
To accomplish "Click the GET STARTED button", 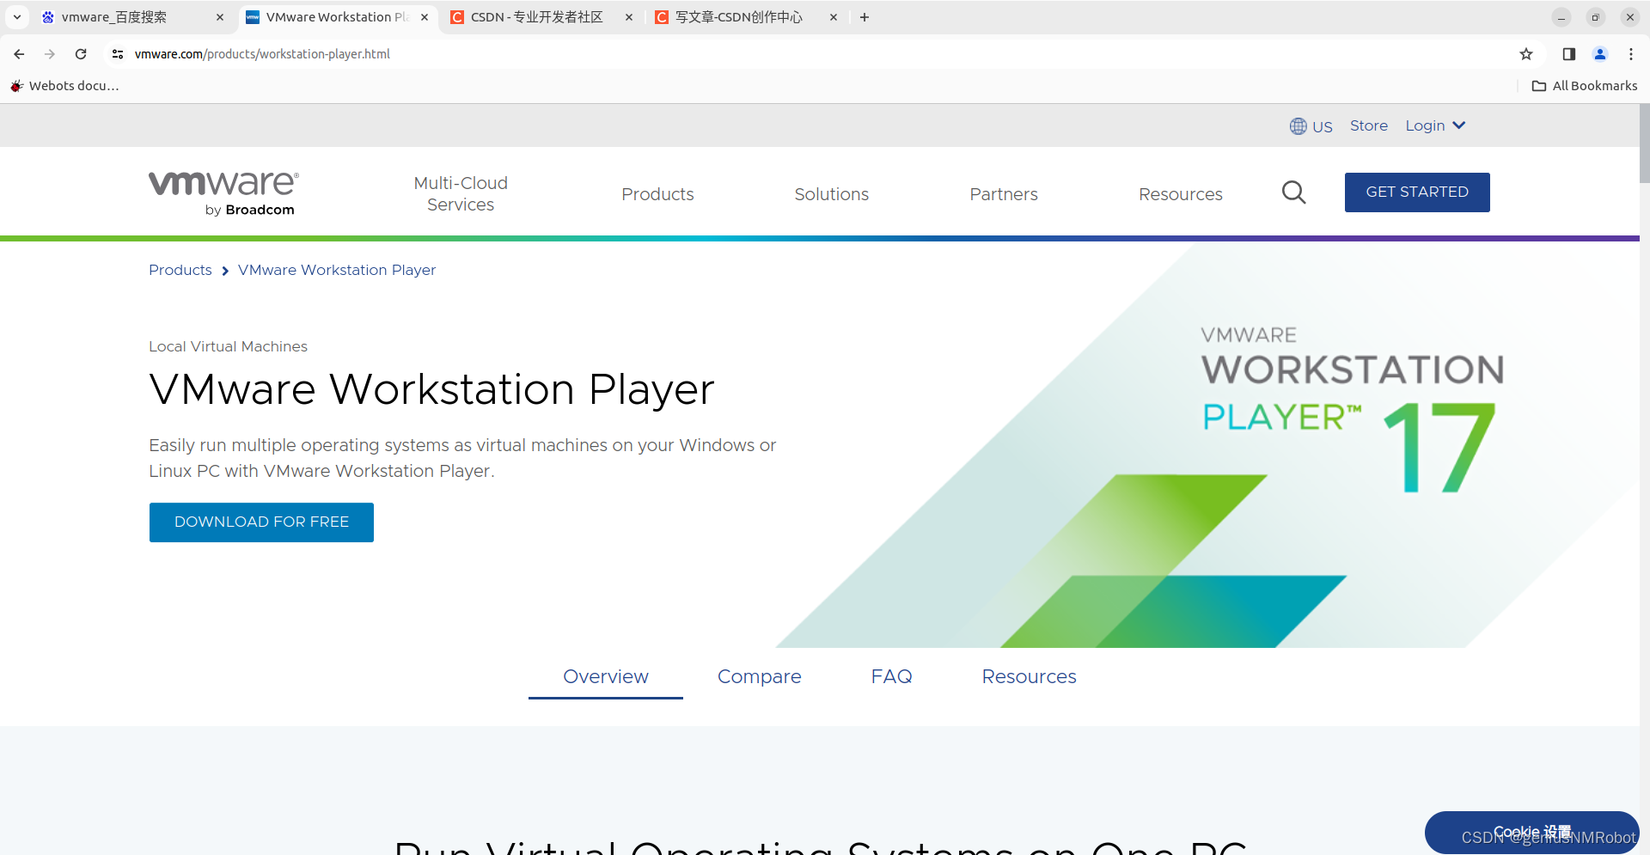I will [x=1417, y=192].
